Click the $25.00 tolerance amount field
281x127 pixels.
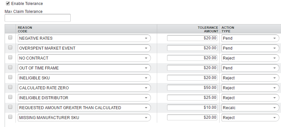click(x=192, y=98)
